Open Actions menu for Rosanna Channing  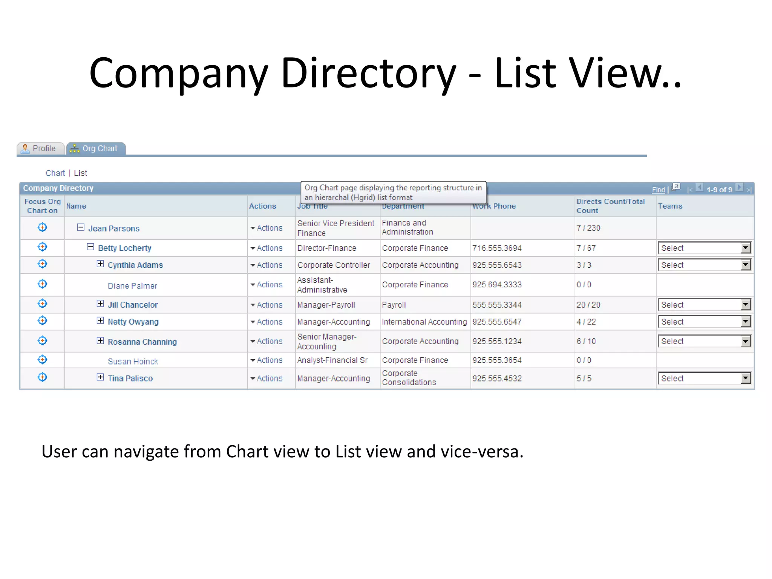(x=266, y=341)
